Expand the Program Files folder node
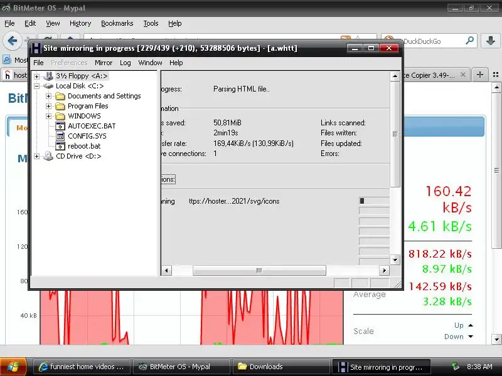 (x=48, y=106)
